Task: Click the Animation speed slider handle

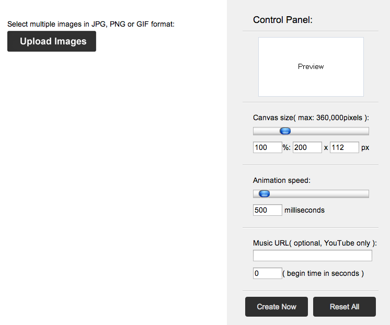Action: [264, 194]
